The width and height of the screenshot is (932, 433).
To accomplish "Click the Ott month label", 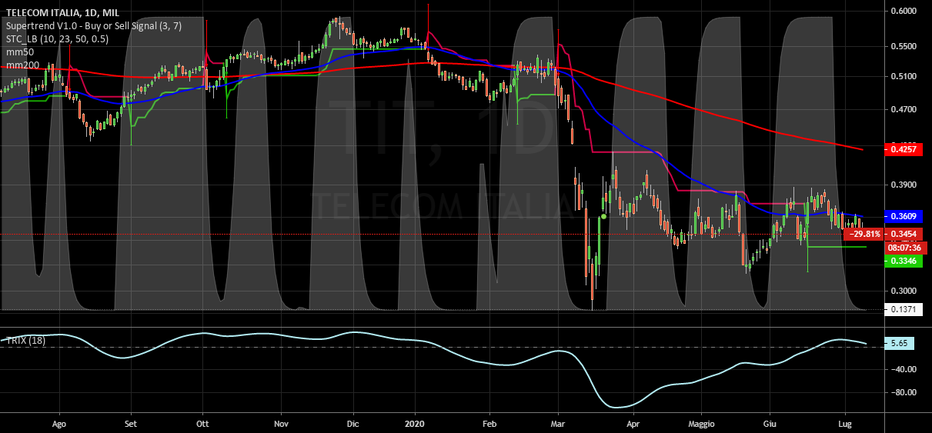I will point(203,423).
